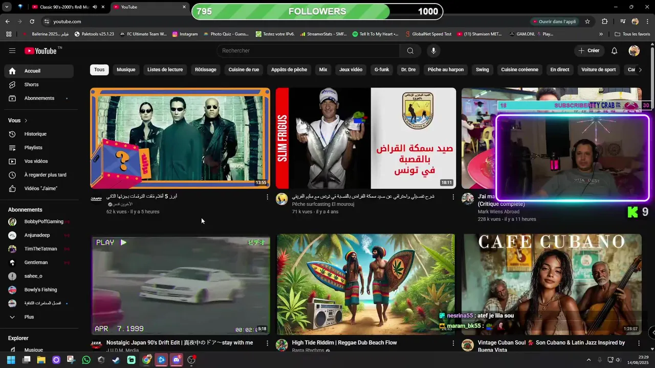Open the notifications bell
The height and width of the screenshot is (368, 655).
(x=615, y=51)
